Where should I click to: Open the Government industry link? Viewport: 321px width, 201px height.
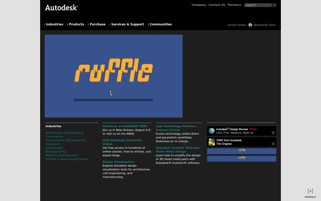54,148
